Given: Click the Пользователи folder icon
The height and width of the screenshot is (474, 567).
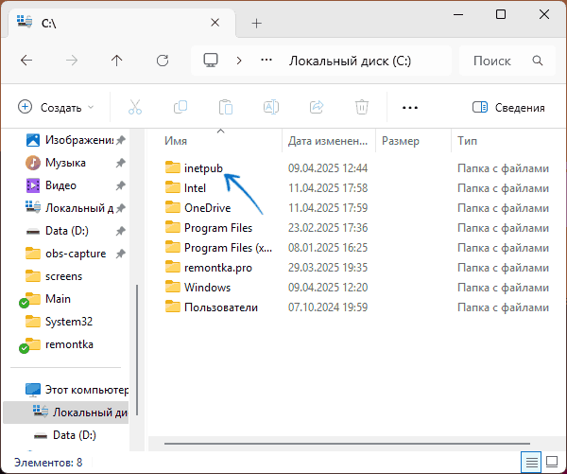Looking at the screenshot, I should coord(173,307).
